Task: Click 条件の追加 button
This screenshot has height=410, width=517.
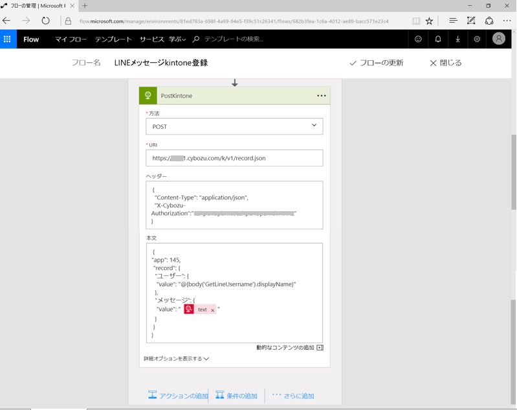Action: click(236, 396)
